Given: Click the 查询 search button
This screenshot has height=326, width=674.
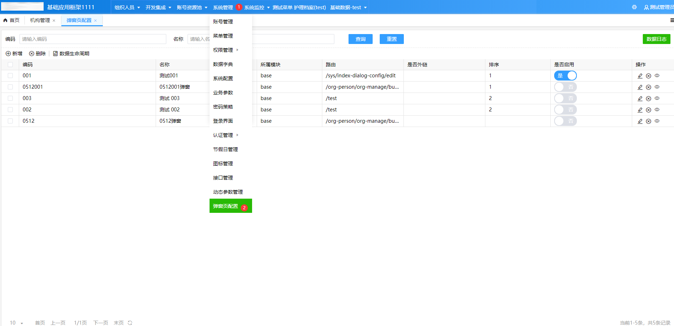Looking at the screenshot, I should tap(361, 39).
